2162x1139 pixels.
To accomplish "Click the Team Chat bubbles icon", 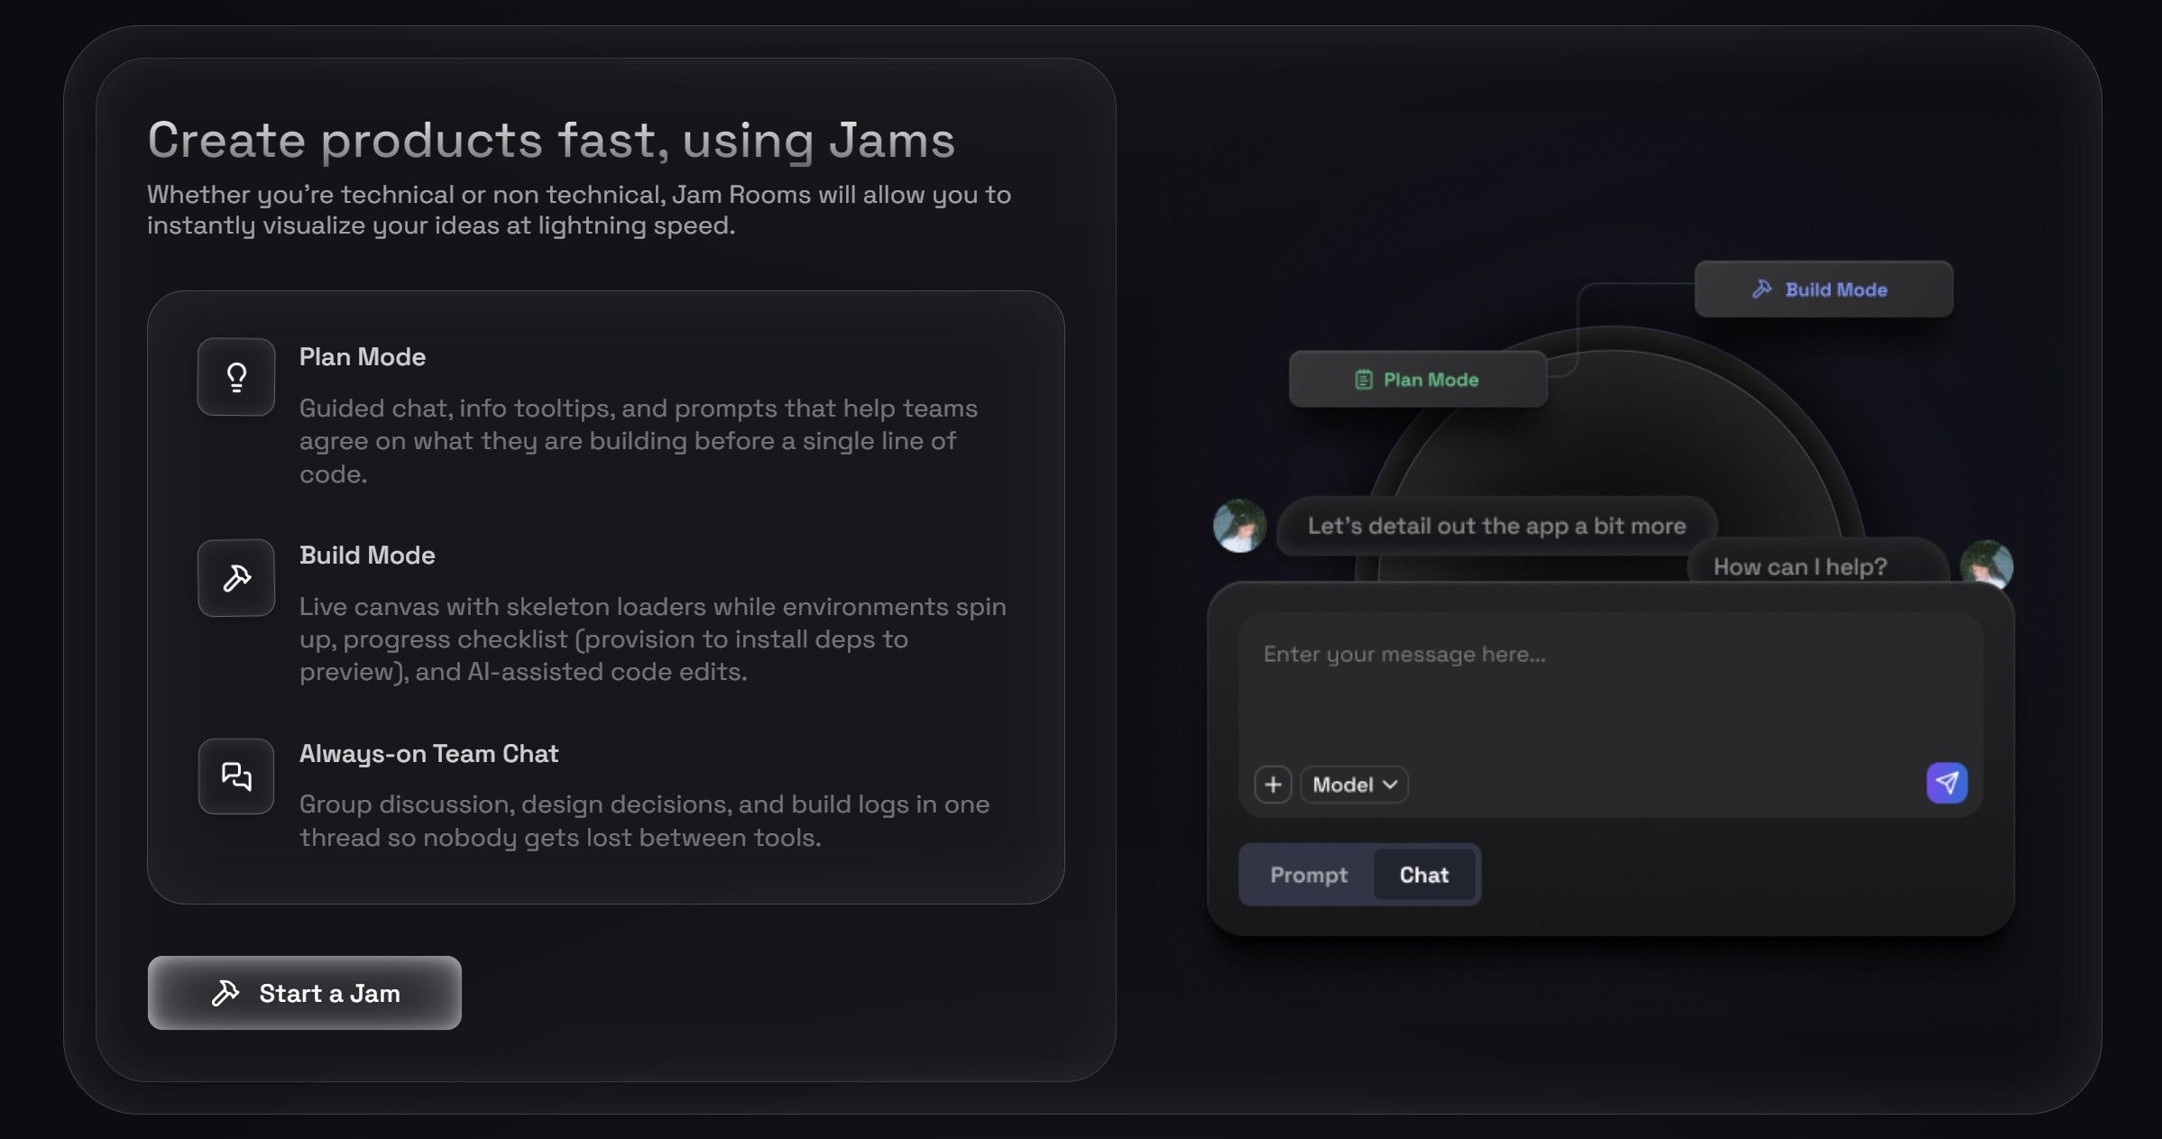I will pos(236,776).
